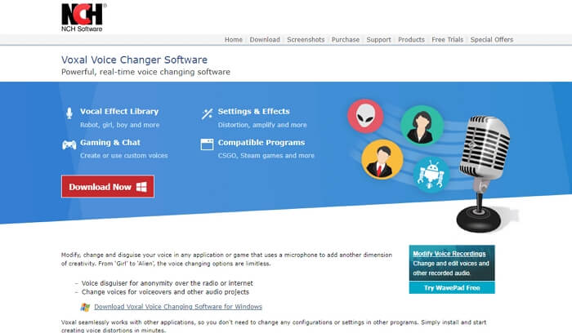Click 'Change and edit voices and other recorded audio' text

451,269
